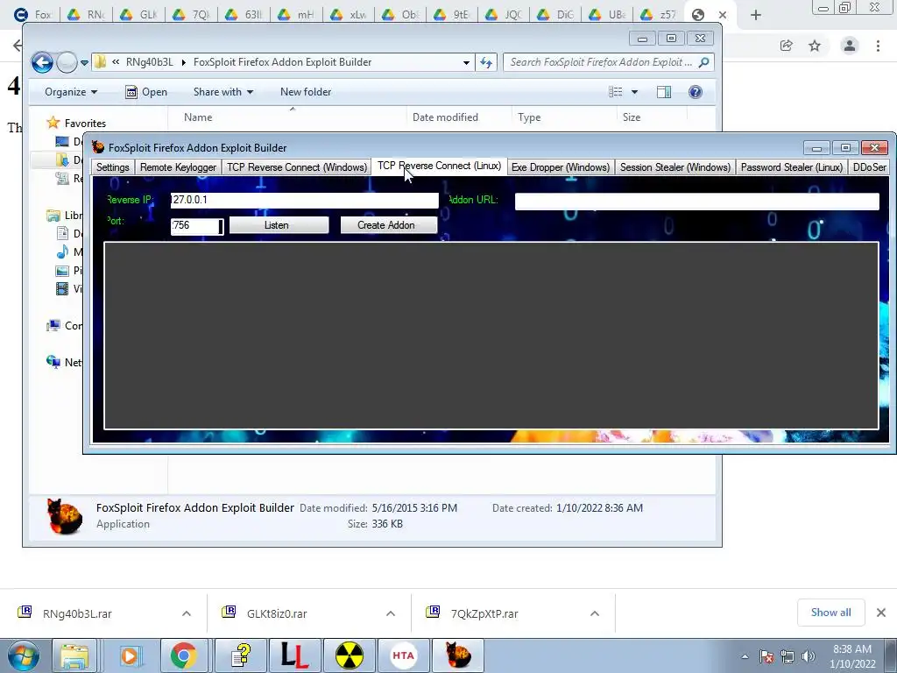Select Favorites in navigation pane

click(85, 123)
